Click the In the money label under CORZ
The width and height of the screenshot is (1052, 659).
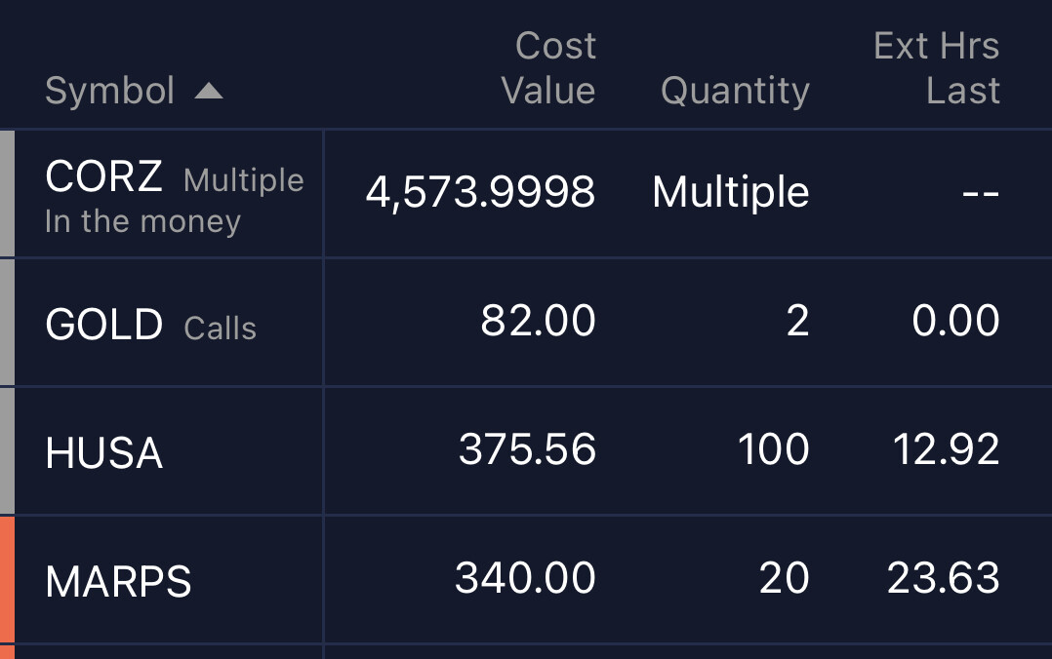pyautogui.click(x=142, y=222)
